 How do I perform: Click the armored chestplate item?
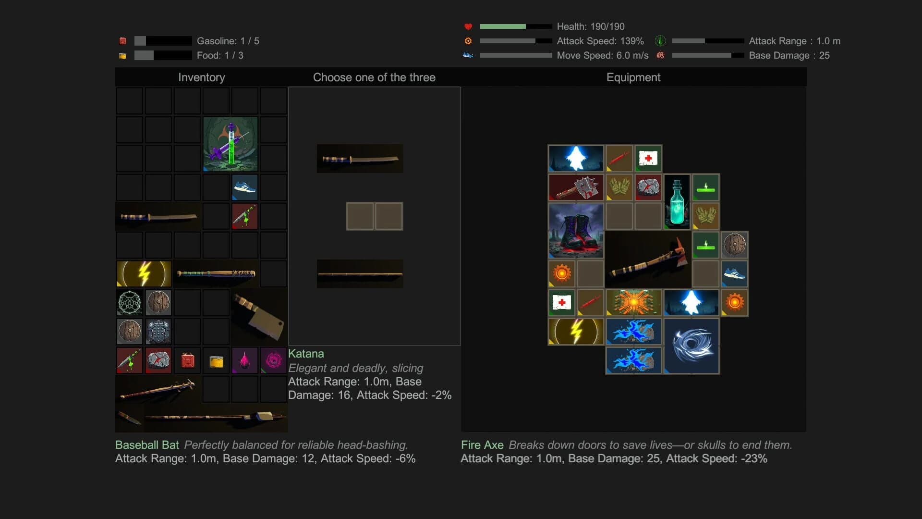[158, 332]
